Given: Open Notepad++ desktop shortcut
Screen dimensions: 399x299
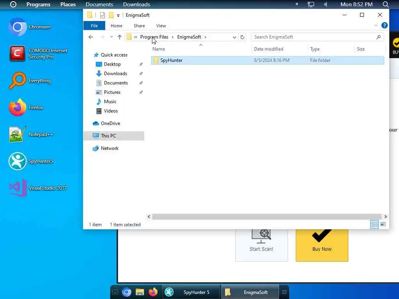Looking at the screenshot, I should (x=17, y=134).
